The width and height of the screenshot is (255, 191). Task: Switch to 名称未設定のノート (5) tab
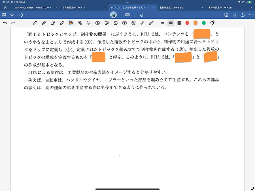tap(74, 8)
